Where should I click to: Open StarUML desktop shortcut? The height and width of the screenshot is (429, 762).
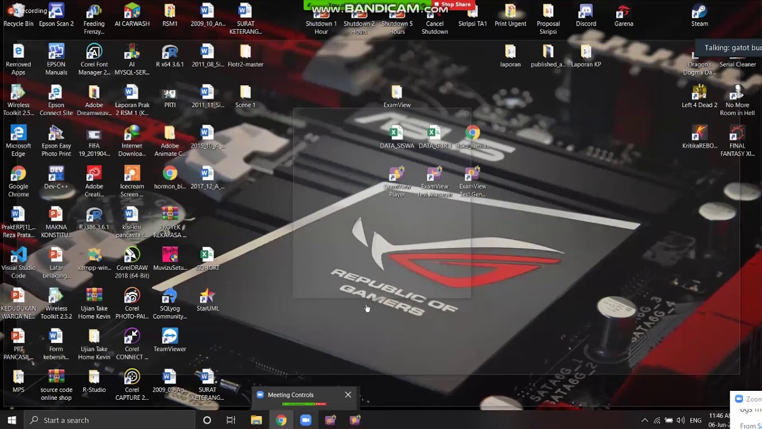[207, 300]
